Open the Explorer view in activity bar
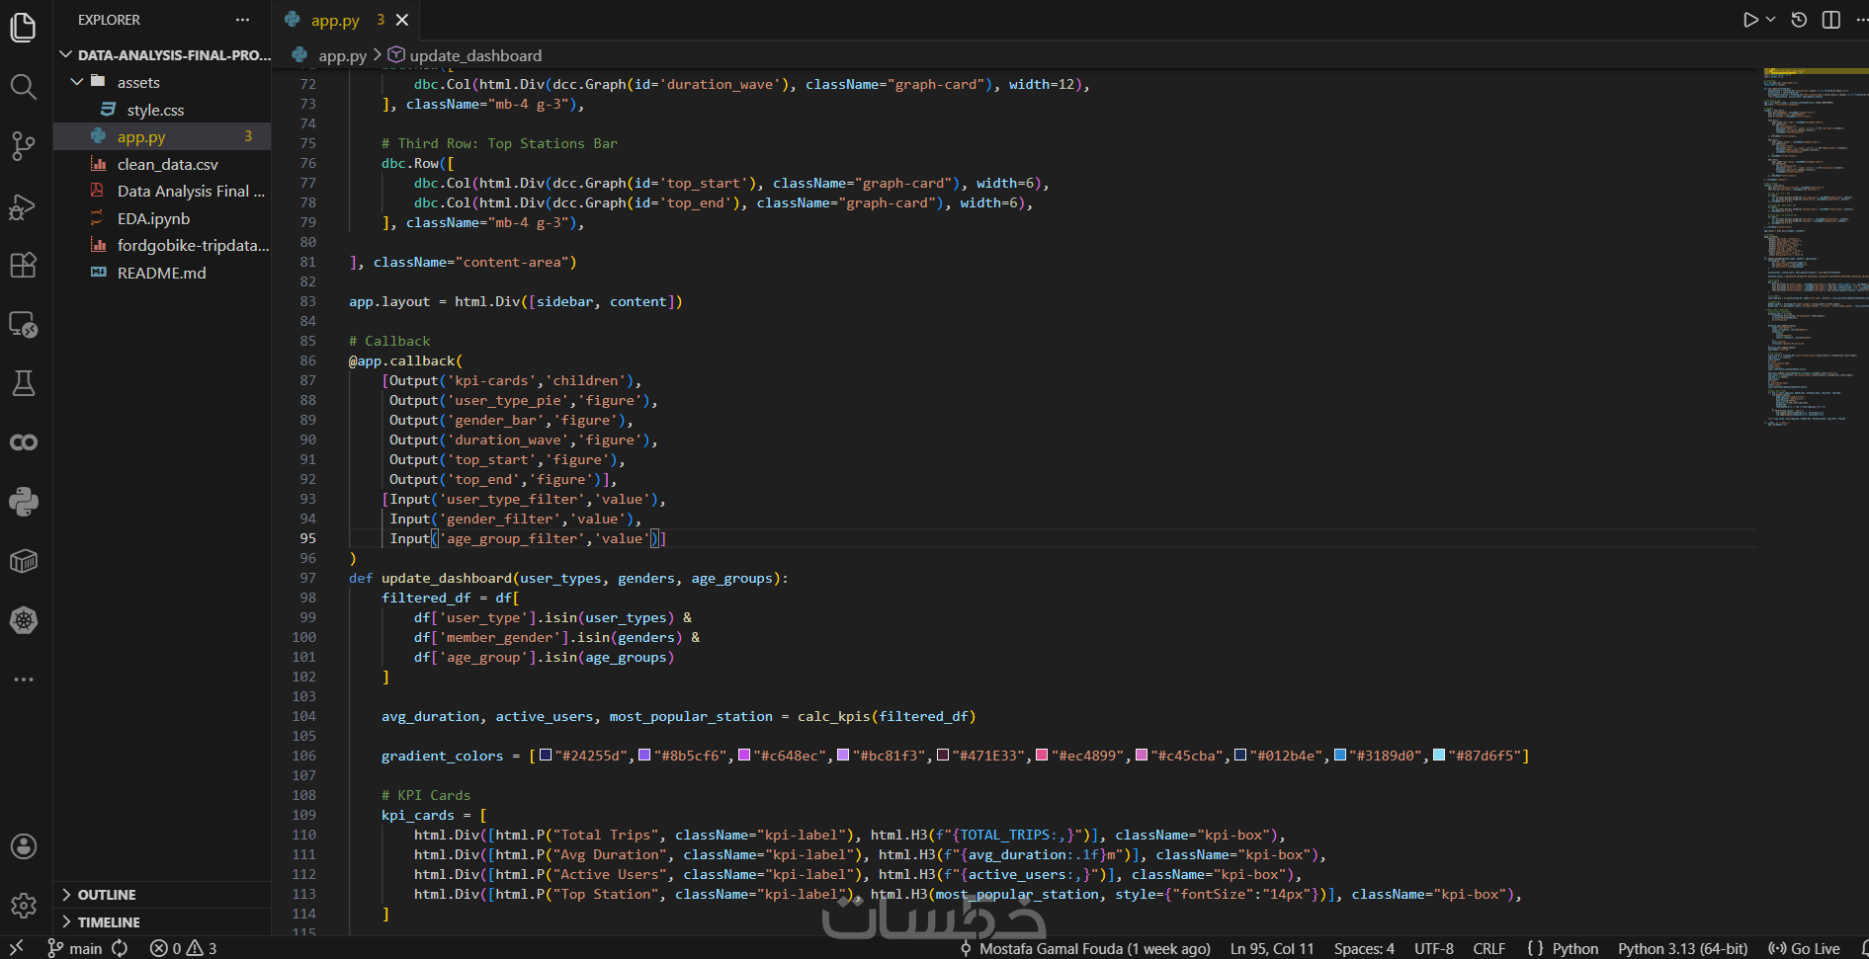 click(x=23, y=27)
